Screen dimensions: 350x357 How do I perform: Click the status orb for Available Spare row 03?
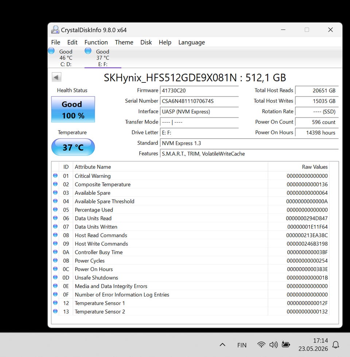[x=55, y=193]
